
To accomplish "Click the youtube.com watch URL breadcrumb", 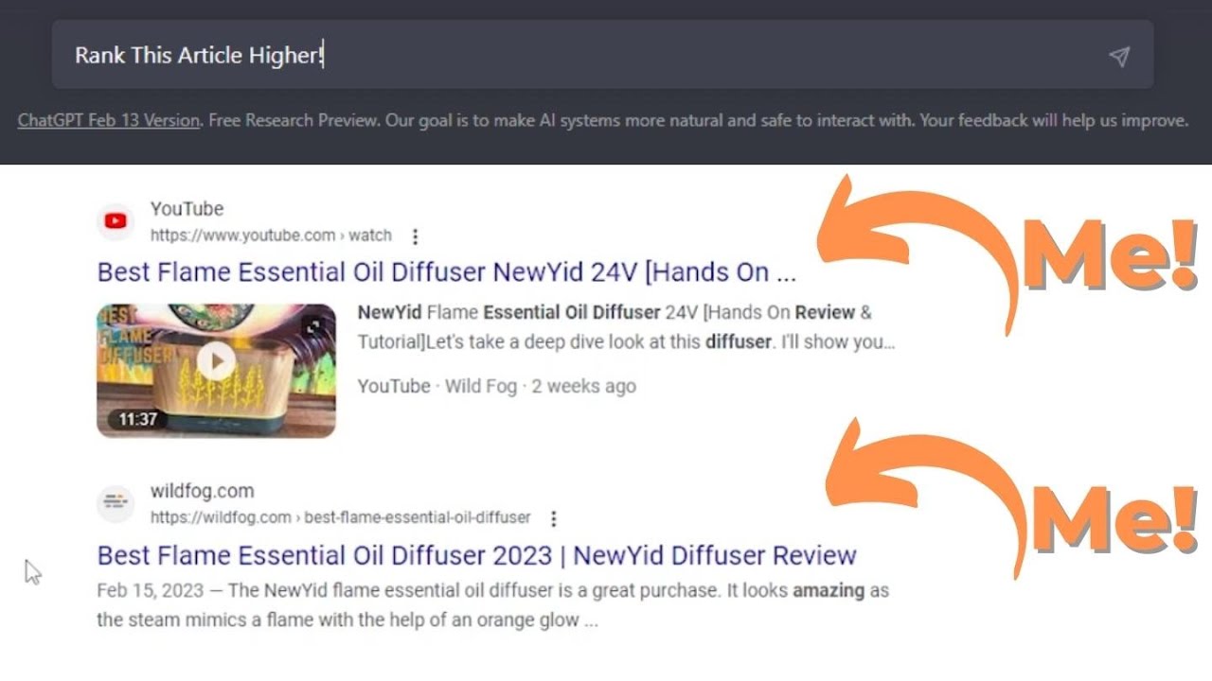I will (271, 236).
